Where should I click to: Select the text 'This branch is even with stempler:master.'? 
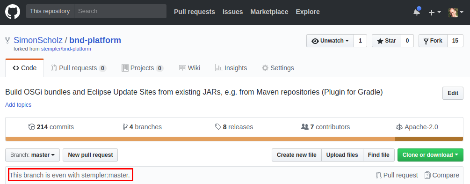click(x=70, y=175)
